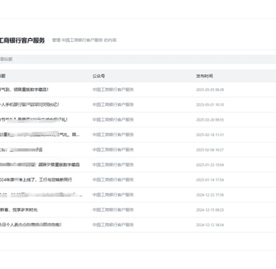The height and width of the screenshot is (269, 276).
Task: Click 中国工商银行客户服务 in the 2024-12-23 row
Action: 113,195
